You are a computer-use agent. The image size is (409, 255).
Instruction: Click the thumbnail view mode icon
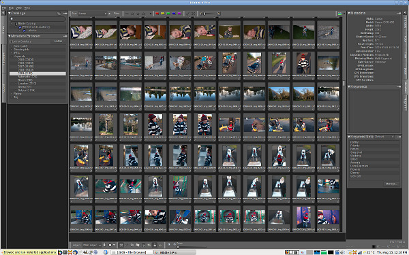(x=339, y=14)
